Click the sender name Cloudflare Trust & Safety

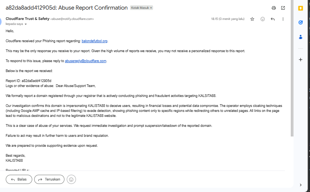(x=28, y=19)
